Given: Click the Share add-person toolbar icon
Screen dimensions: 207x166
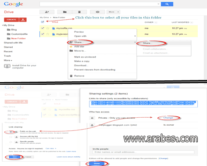Looking at the screenshot, I should (47, 12).
